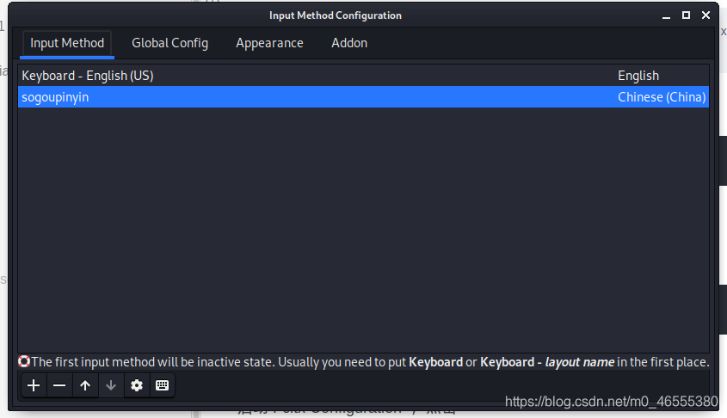
Task: Move selected input method down
Action: coord(111,385)
